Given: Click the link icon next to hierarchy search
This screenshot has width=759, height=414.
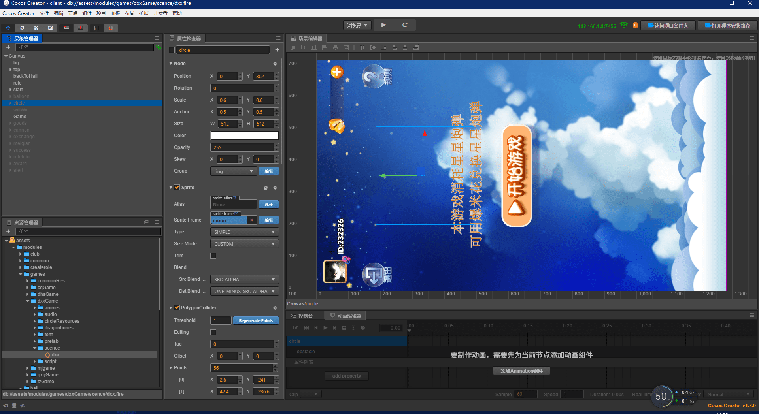Looking at the screenshot, I should pyautogui.click(x=159, y=47).
